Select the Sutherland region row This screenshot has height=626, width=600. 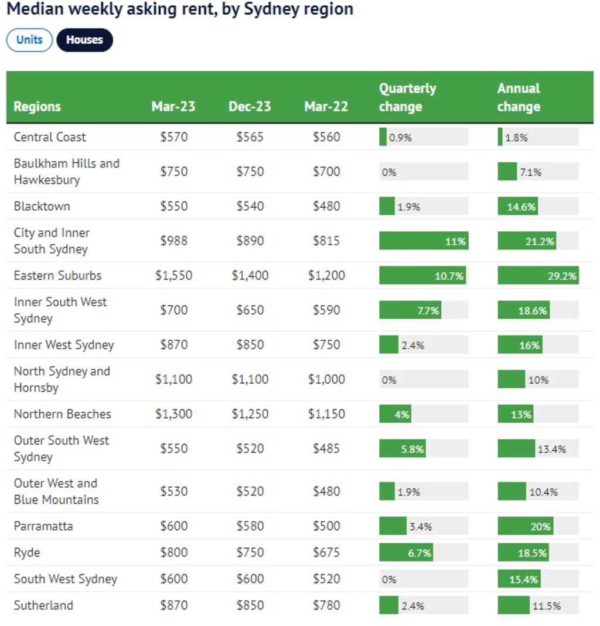(x=43, y=605)
